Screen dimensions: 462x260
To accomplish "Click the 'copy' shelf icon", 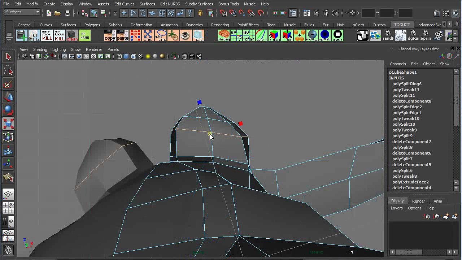I will pyautogui.click(x=110, y=35).
